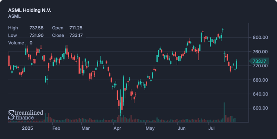277x139 pixels.
Task: Click the Close label
Action: coord(58,35)
